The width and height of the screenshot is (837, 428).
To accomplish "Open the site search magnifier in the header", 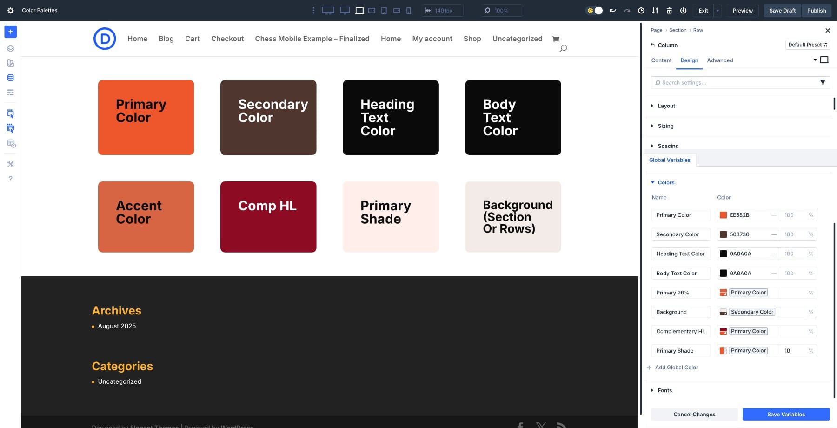I will [563, 48].
